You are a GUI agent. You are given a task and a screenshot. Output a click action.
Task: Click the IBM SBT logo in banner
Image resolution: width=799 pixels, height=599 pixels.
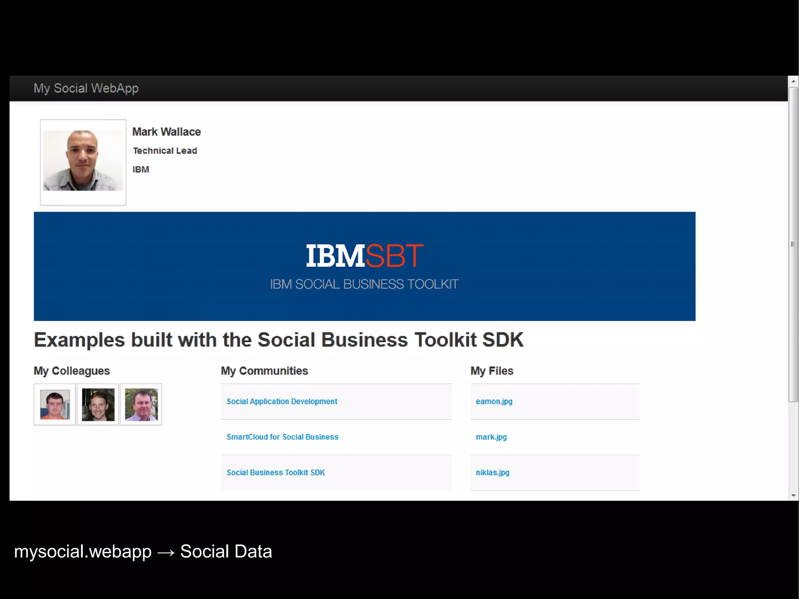click(x=365, y=256)
